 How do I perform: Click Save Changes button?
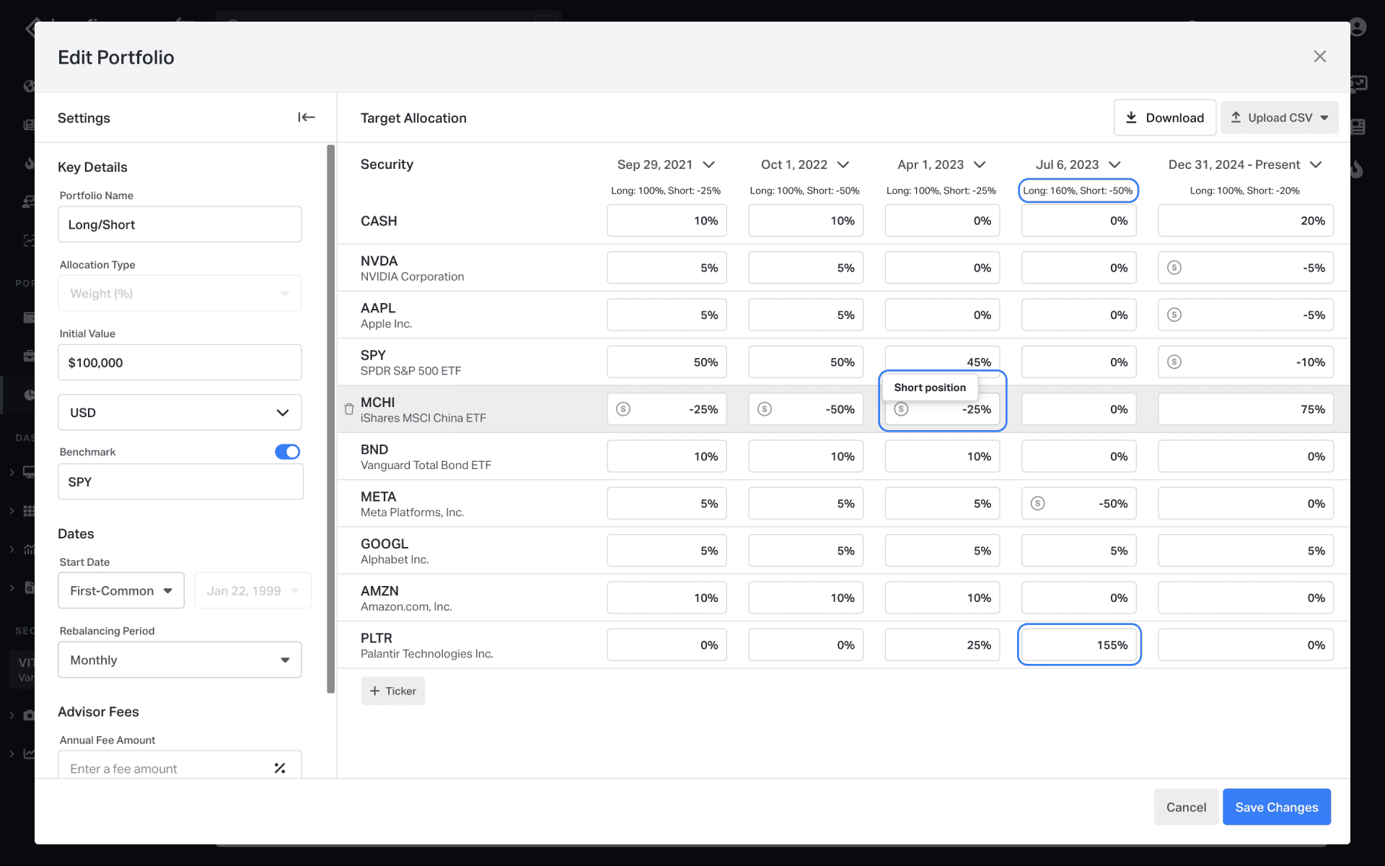1276,807
